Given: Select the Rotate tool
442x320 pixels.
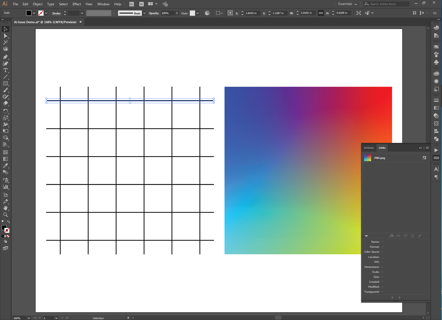Looking at the screenshot, I should (6, 111).
